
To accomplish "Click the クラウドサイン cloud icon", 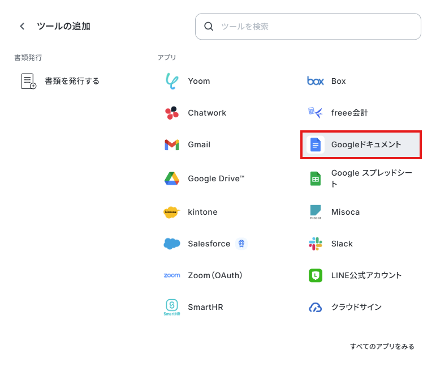I will click(316, 307).
